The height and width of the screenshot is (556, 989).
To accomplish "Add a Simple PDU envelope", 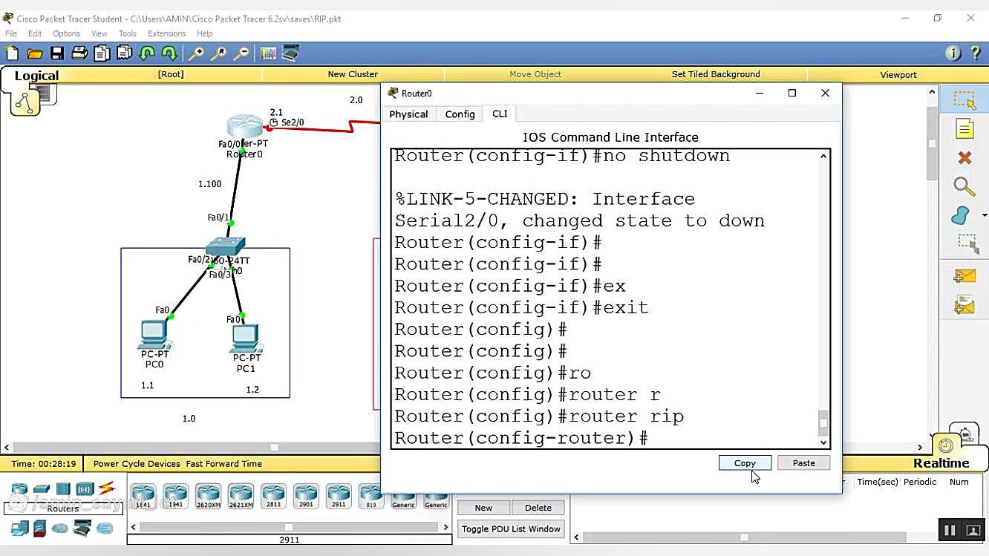I will (964, 275).
